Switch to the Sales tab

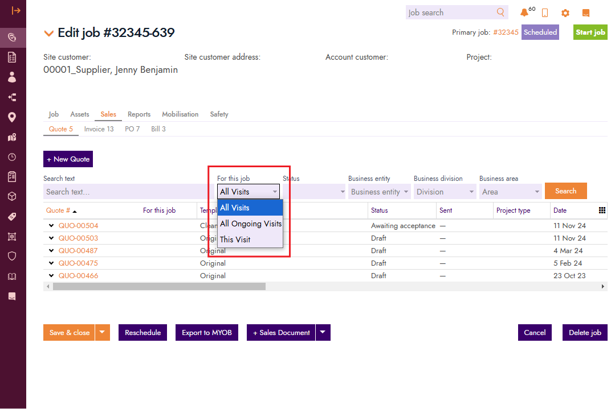(108, 114)
